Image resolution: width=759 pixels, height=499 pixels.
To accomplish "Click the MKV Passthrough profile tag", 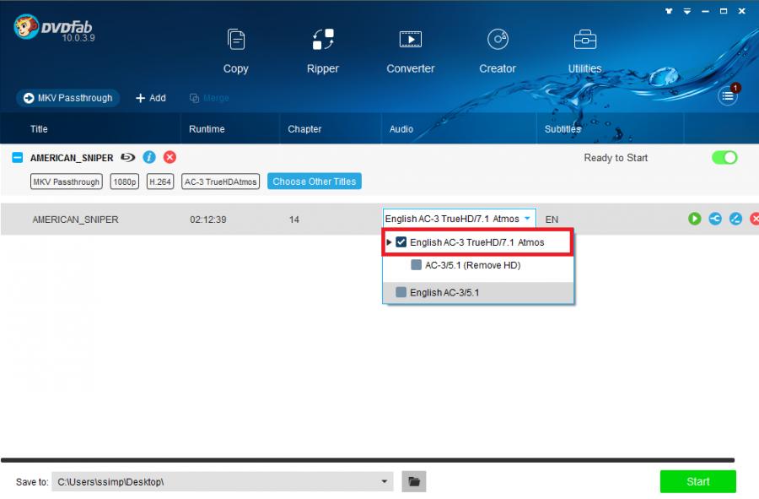I will click(67, 182).
